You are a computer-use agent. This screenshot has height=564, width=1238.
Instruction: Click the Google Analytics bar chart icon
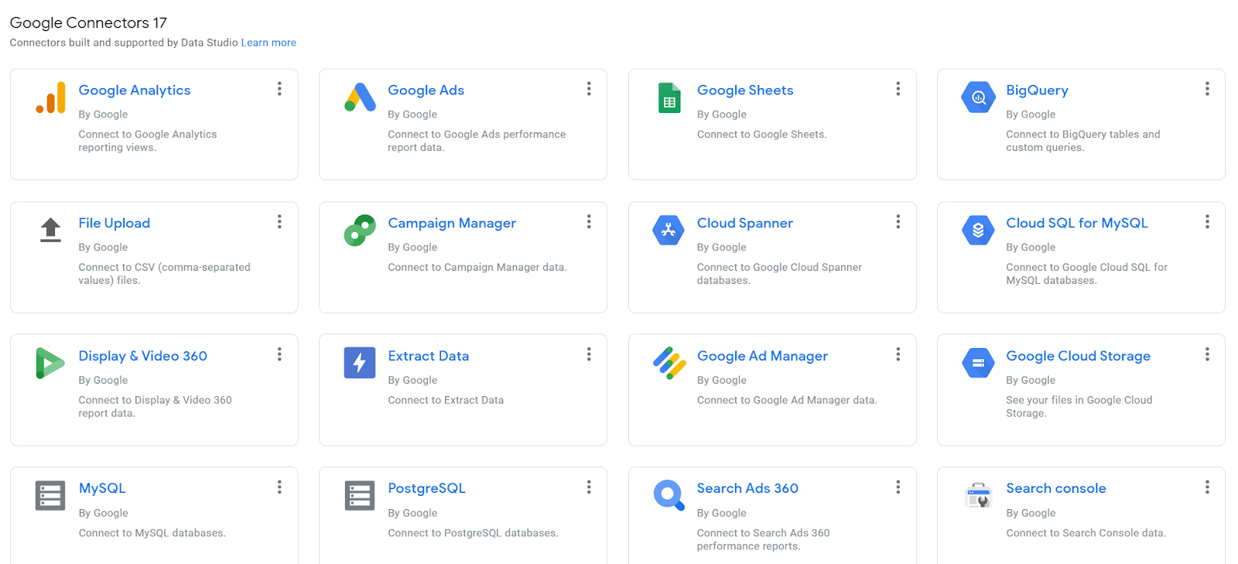(x=50, y=98)
